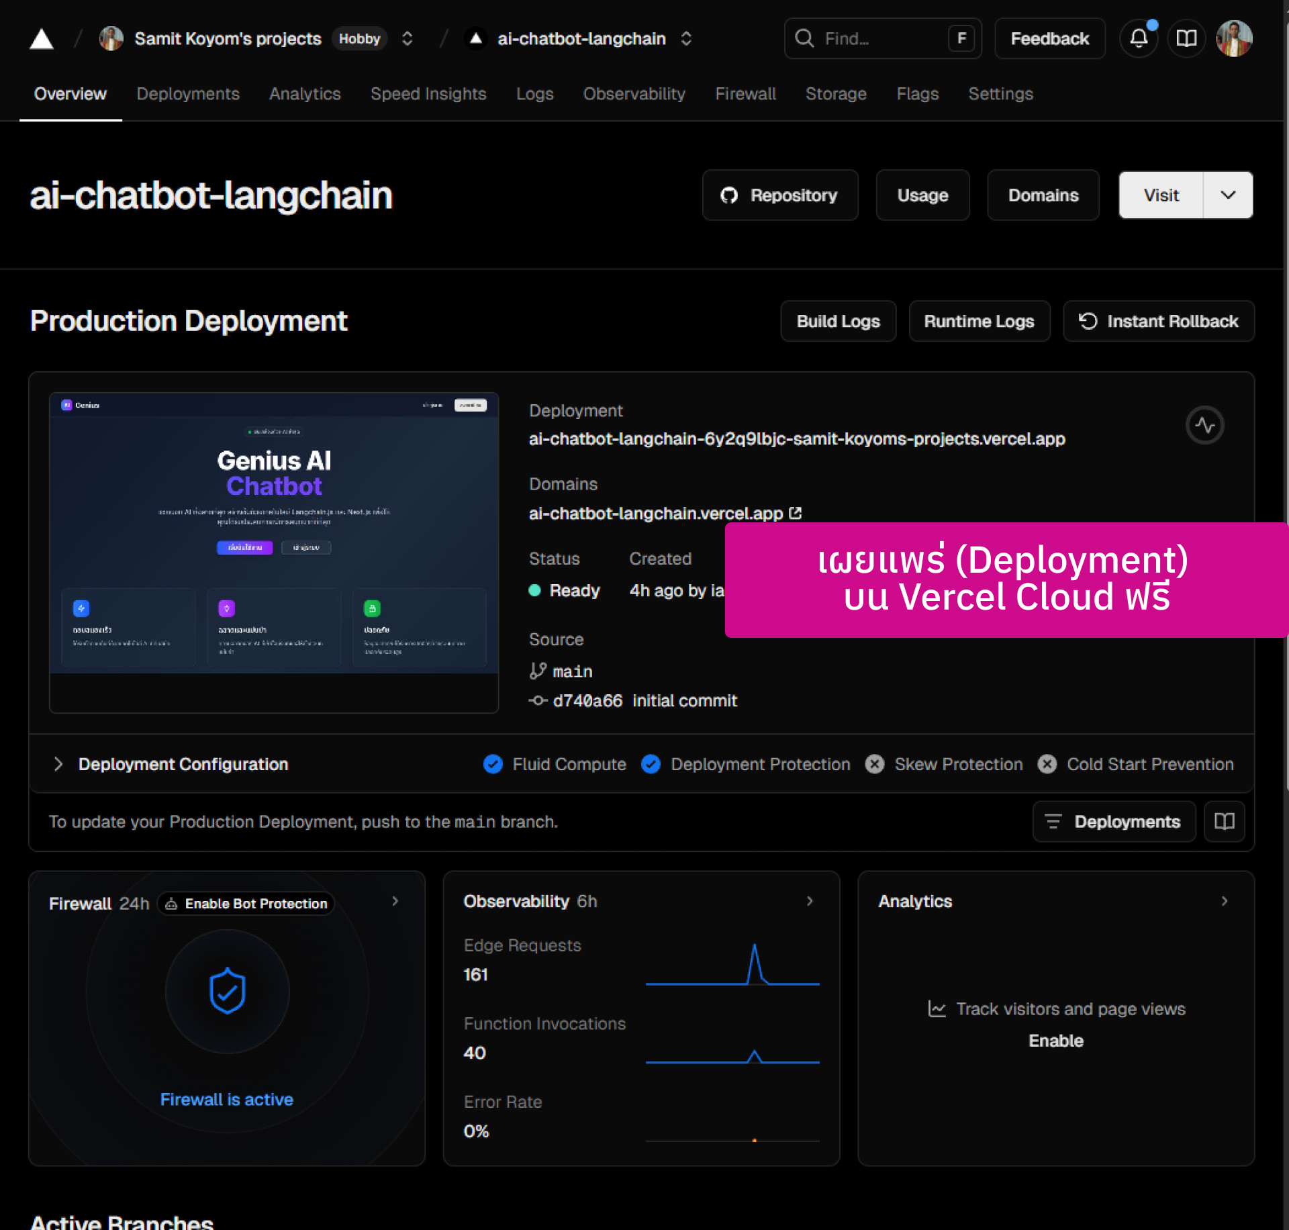Click the search magnifier icon
The image size is (1289, 1230).
(804, 38)
